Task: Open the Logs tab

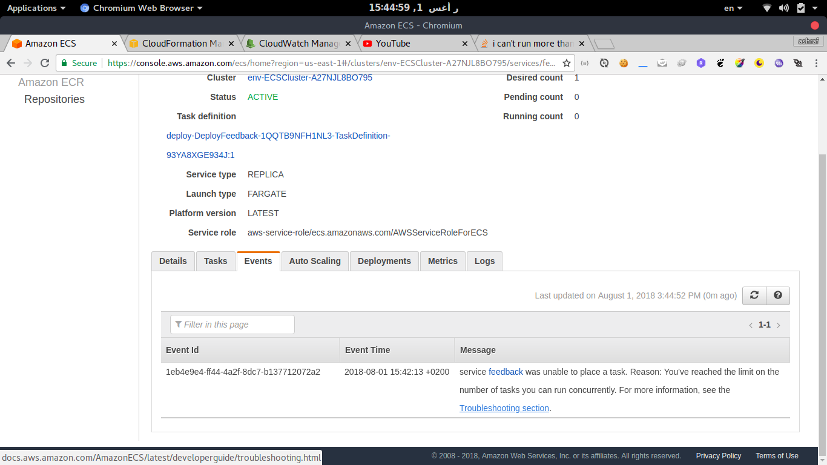Action: 485,261
